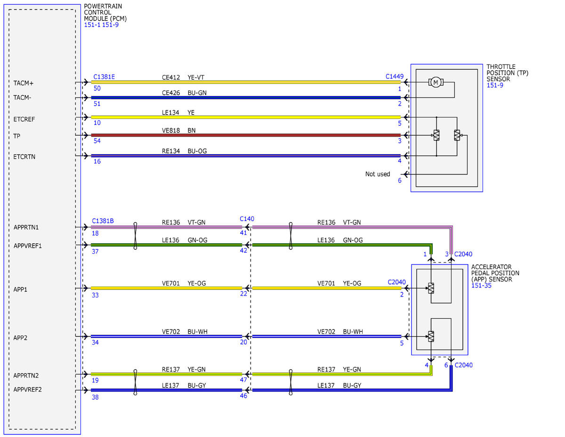The width and height of the screenshot is (565, 437).
Task: Click the CE426 BU-GN wire label
Action: 184,93
